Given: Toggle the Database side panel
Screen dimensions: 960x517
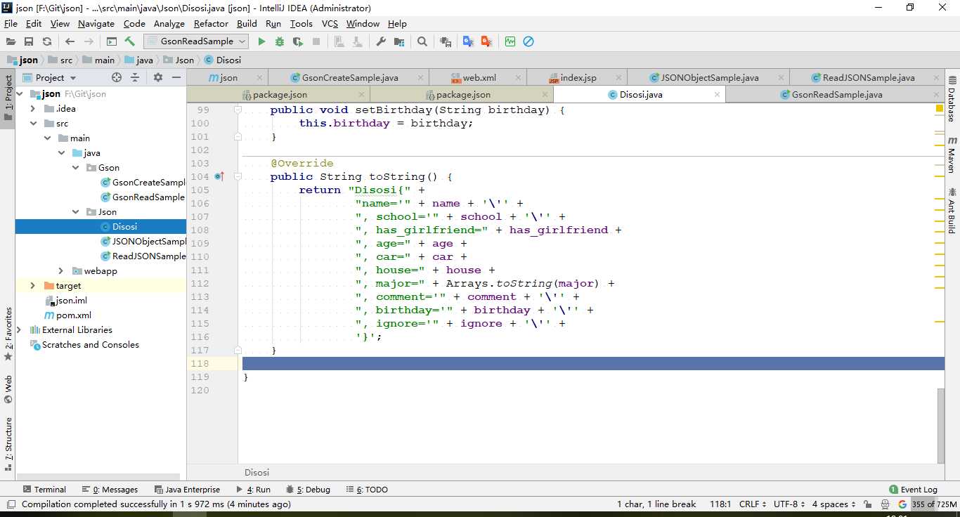Looking at the screenshot, I should 952,100.
